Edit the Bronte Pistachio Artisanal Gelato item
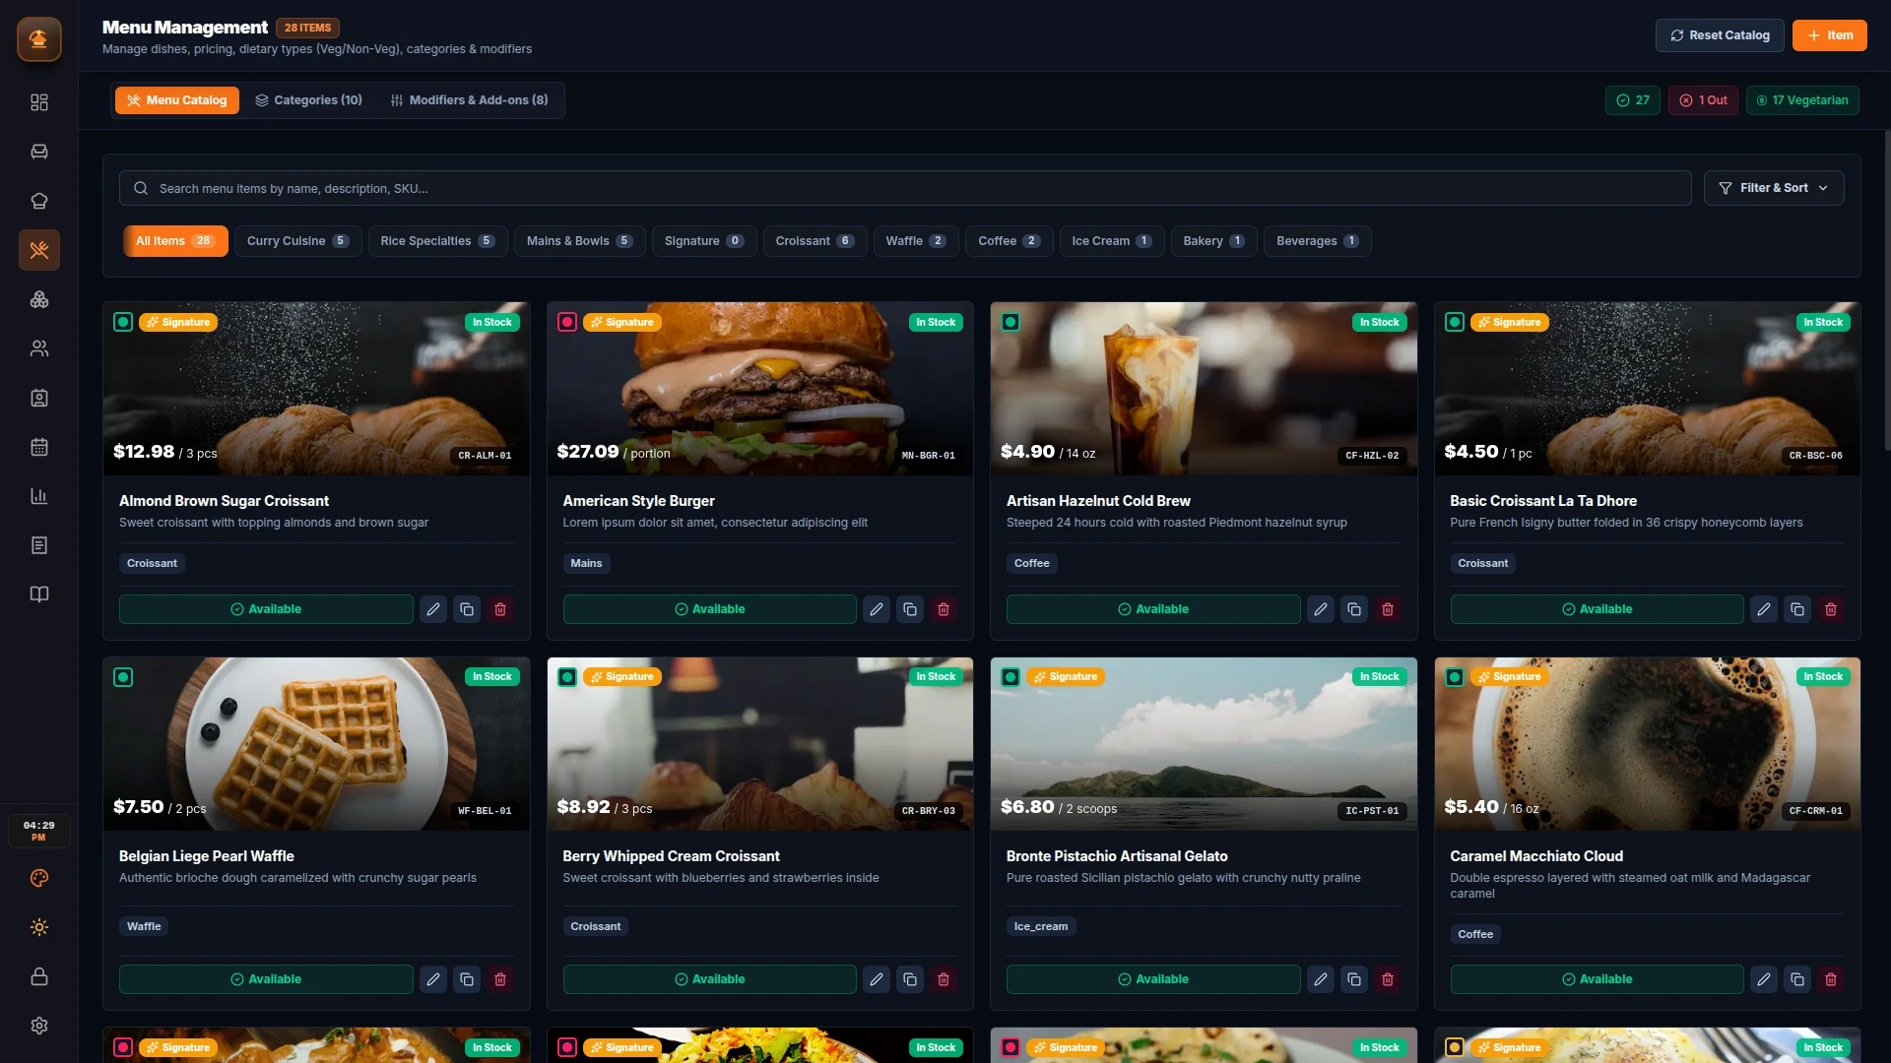This screenshot has width=1891, height=1063. click(x=1321, y=979)
